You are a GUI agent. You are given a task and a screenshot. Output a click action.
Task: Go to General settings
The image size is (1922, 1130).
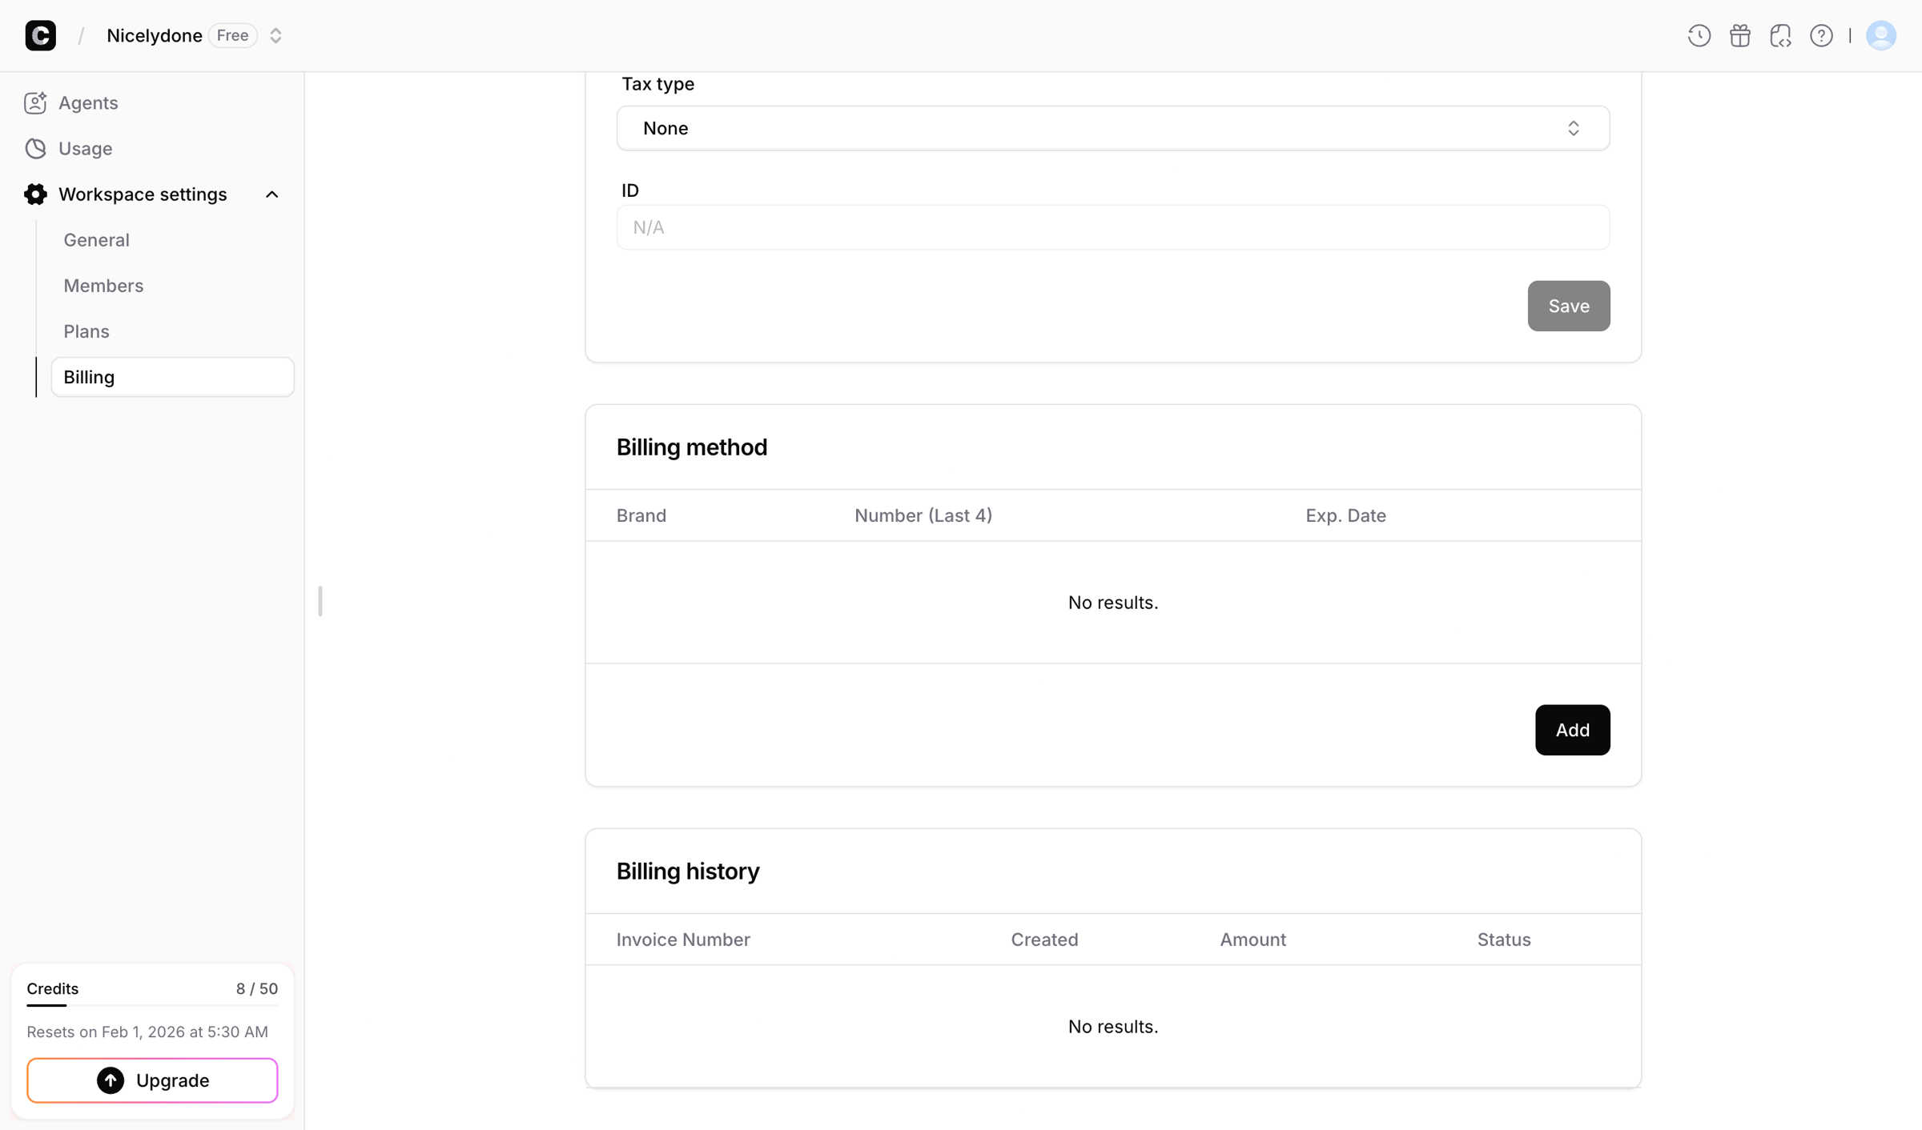point(96,240)
